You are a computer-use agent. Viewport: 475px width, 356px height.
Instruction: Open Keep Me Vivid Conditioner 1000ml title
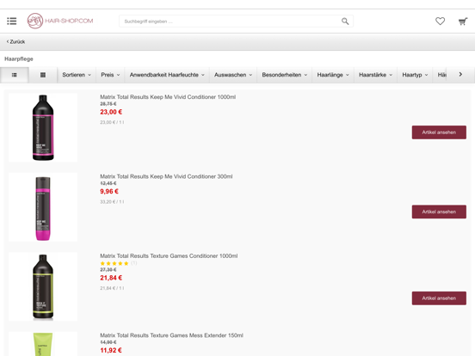point(168,97)
